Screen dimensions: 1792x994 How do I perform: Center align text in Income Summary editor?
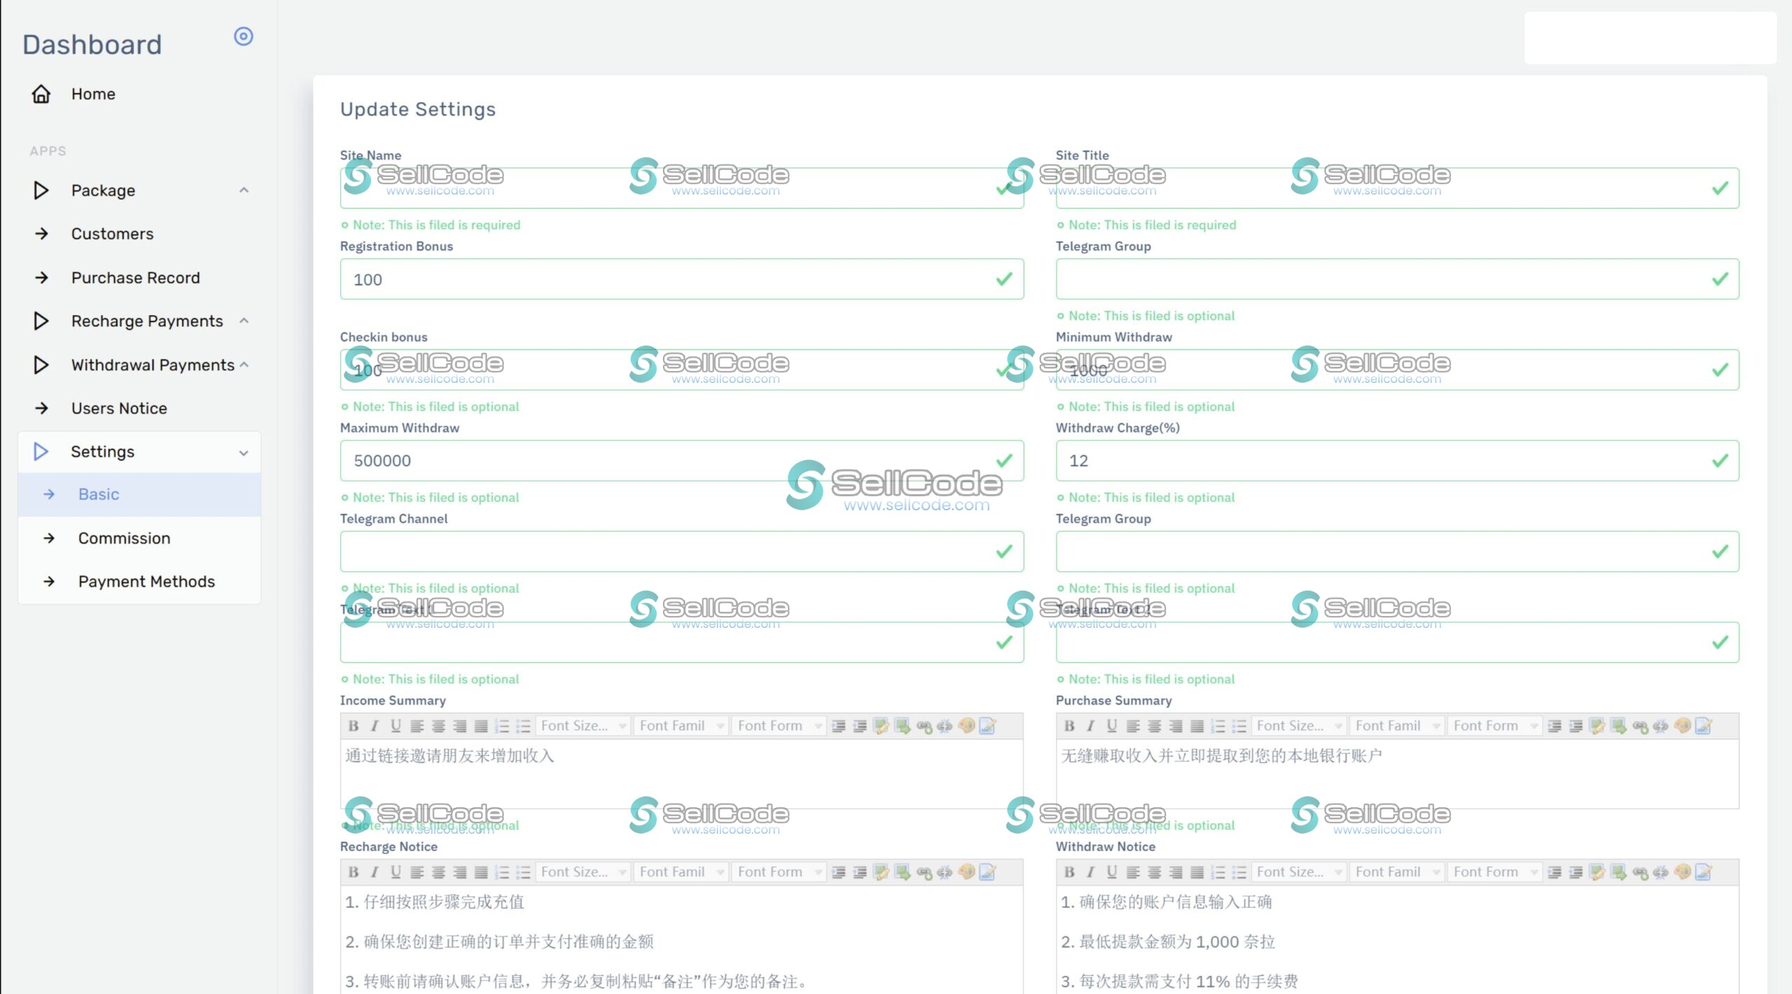point(438,726)
